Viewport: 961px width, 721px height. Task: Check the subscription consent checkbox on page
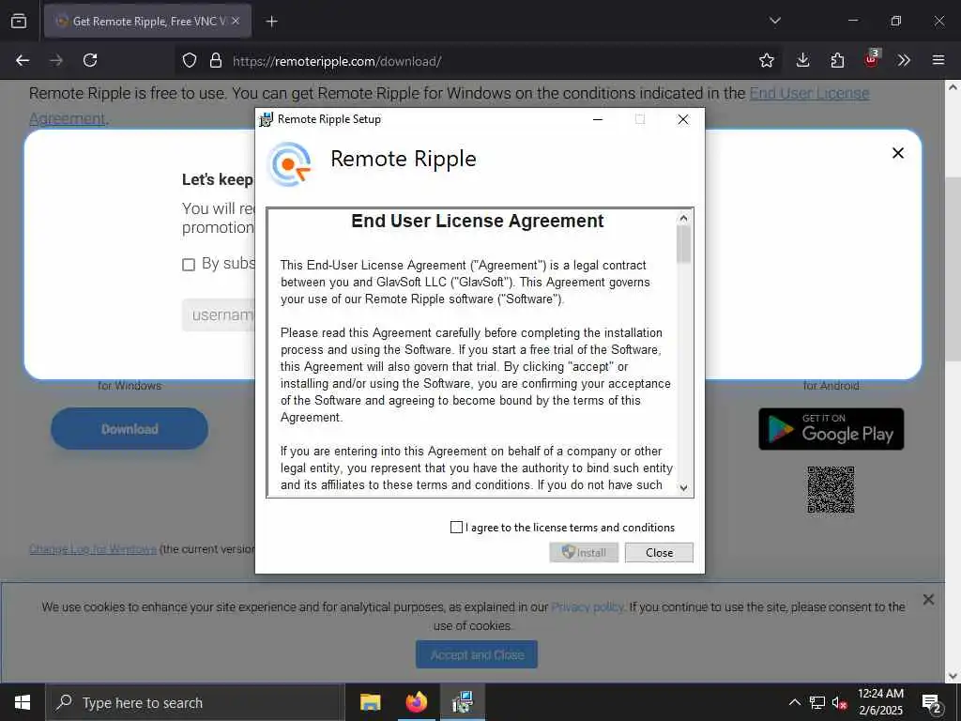[189, 264]
